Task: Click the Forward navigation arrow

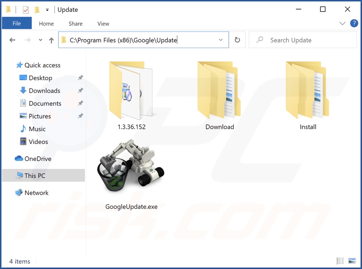Action: pos(27,40)
